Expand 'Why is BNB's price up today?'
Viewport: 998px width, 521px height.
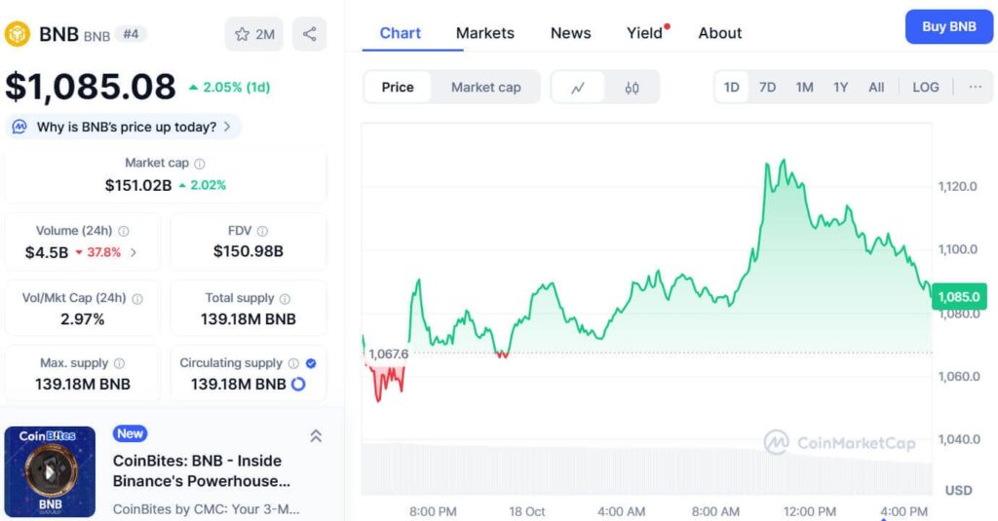[124, 127]
